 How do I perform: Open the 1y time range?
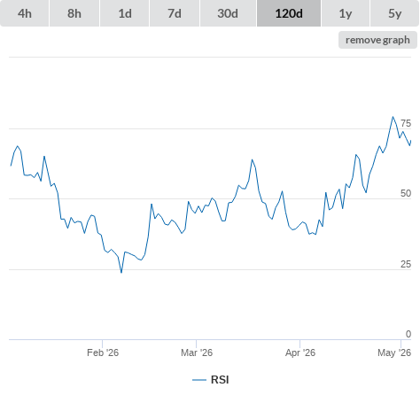[346, 13]
